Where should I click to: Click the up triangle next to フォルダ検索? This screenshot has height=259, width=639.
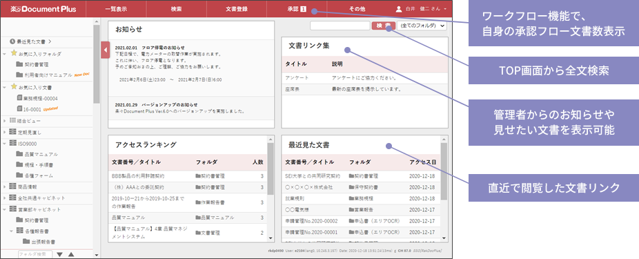coord(70,255)
